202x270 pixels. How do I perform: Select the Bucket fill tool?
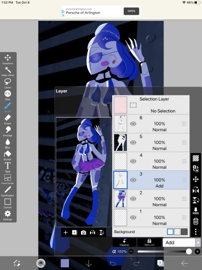tap(7, 156)
